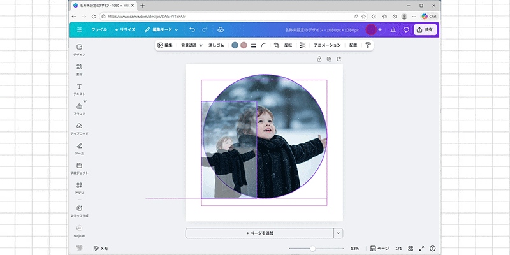Open the メモ notes button
The height and width of the screenshot is (255, 510).
click(101, 248)
